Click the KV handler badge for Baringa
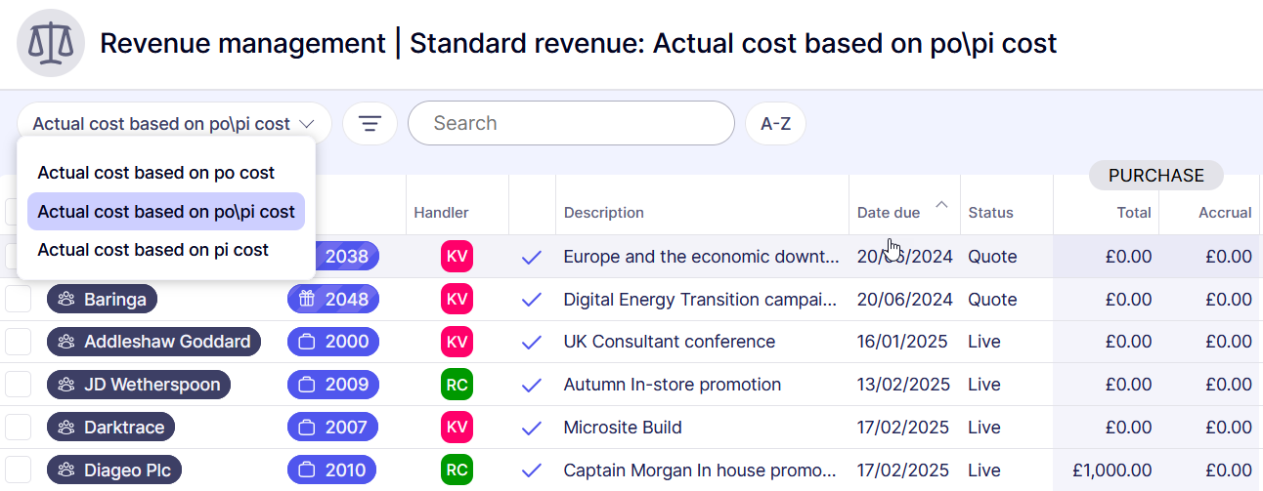 click(x=457, y=300)
